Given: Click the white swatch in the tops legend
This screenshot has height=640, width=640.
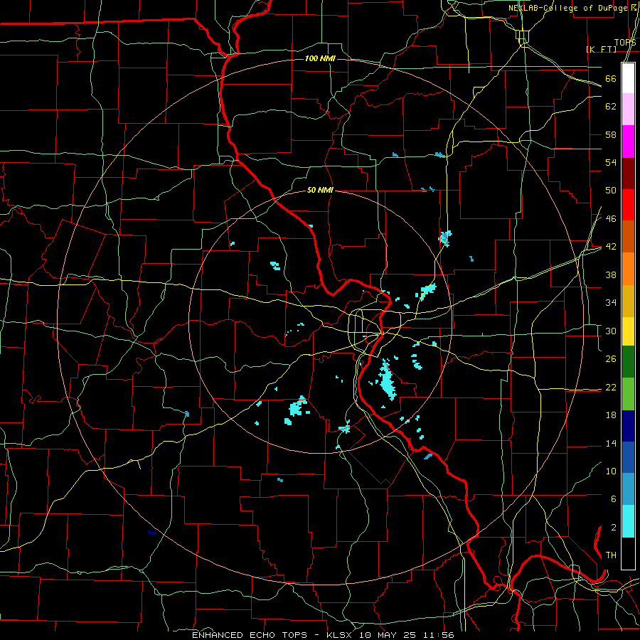Looking at the screenshot, I should (628, 78).
